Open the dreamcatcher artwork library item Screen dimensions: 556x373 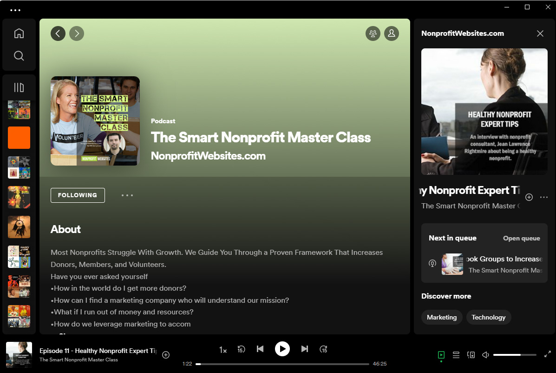point(19,227)
